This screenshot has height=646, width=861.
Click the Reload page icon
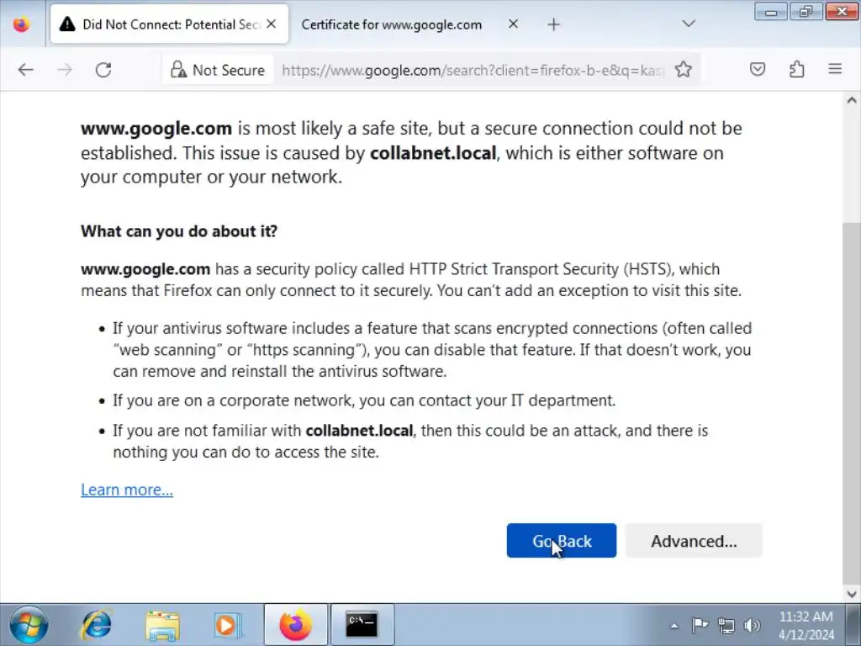(x=103, y=70)
